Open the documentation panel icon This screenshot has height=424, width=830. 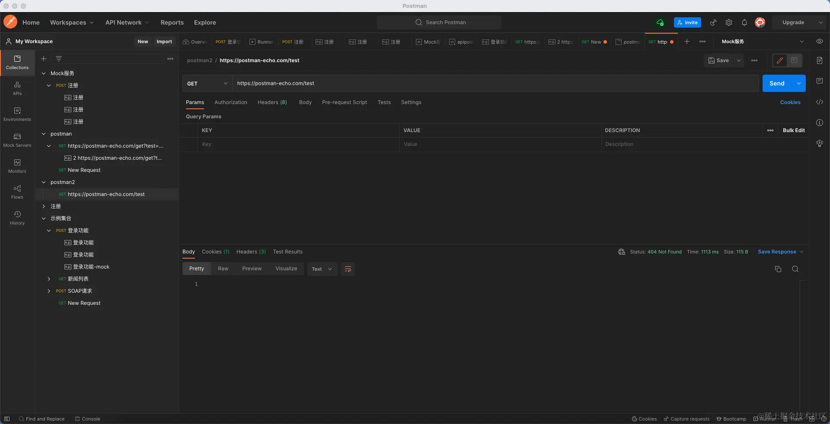pos(819,60)
